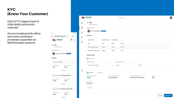The width and height of the screenshot is (174, 98).
Task: Go back using arrow beside KYC on desktop
Action: (88, 23)
